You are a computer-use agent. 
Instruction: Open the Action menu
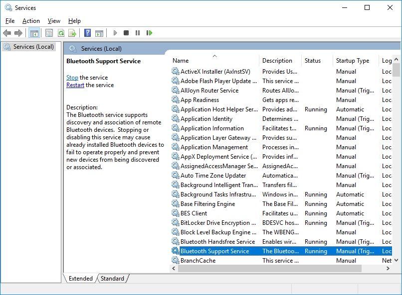click(x=31, y=21)
